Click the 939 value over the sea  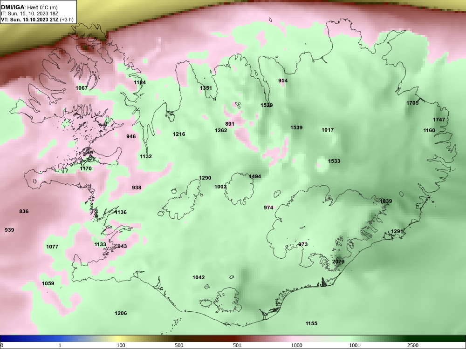(9, 230)
